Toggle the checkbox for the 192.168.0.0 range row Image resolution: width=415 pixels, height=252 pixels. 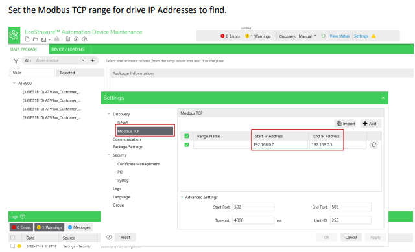click(187, 144)
